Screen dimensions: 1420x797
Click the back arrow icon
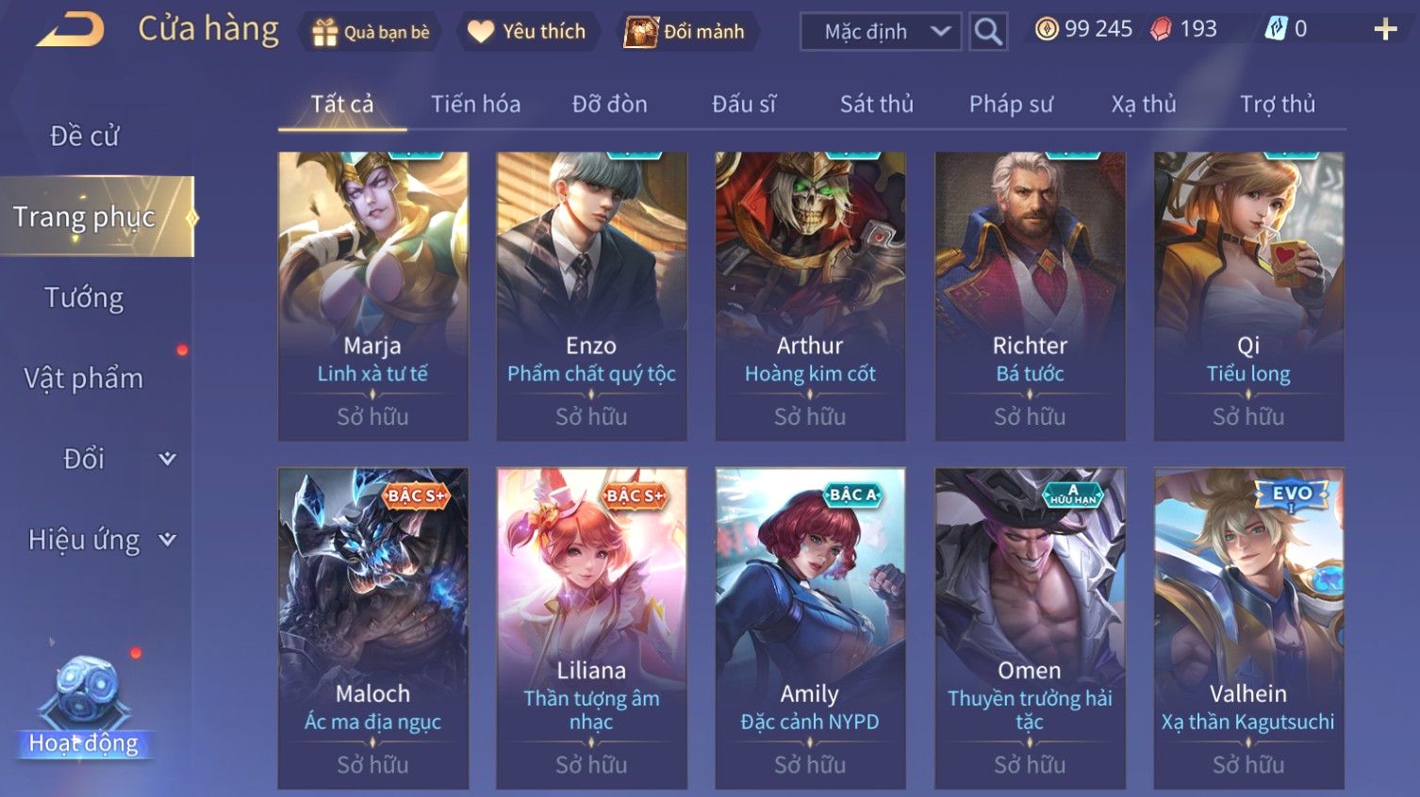[71, 29]
